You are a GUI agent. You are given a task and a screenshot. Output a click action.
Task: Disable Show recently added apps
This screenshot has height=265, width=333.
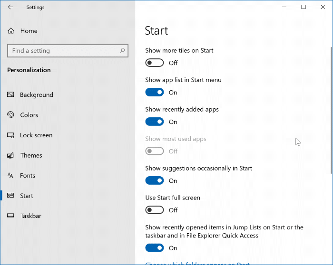tap(155, 122)
